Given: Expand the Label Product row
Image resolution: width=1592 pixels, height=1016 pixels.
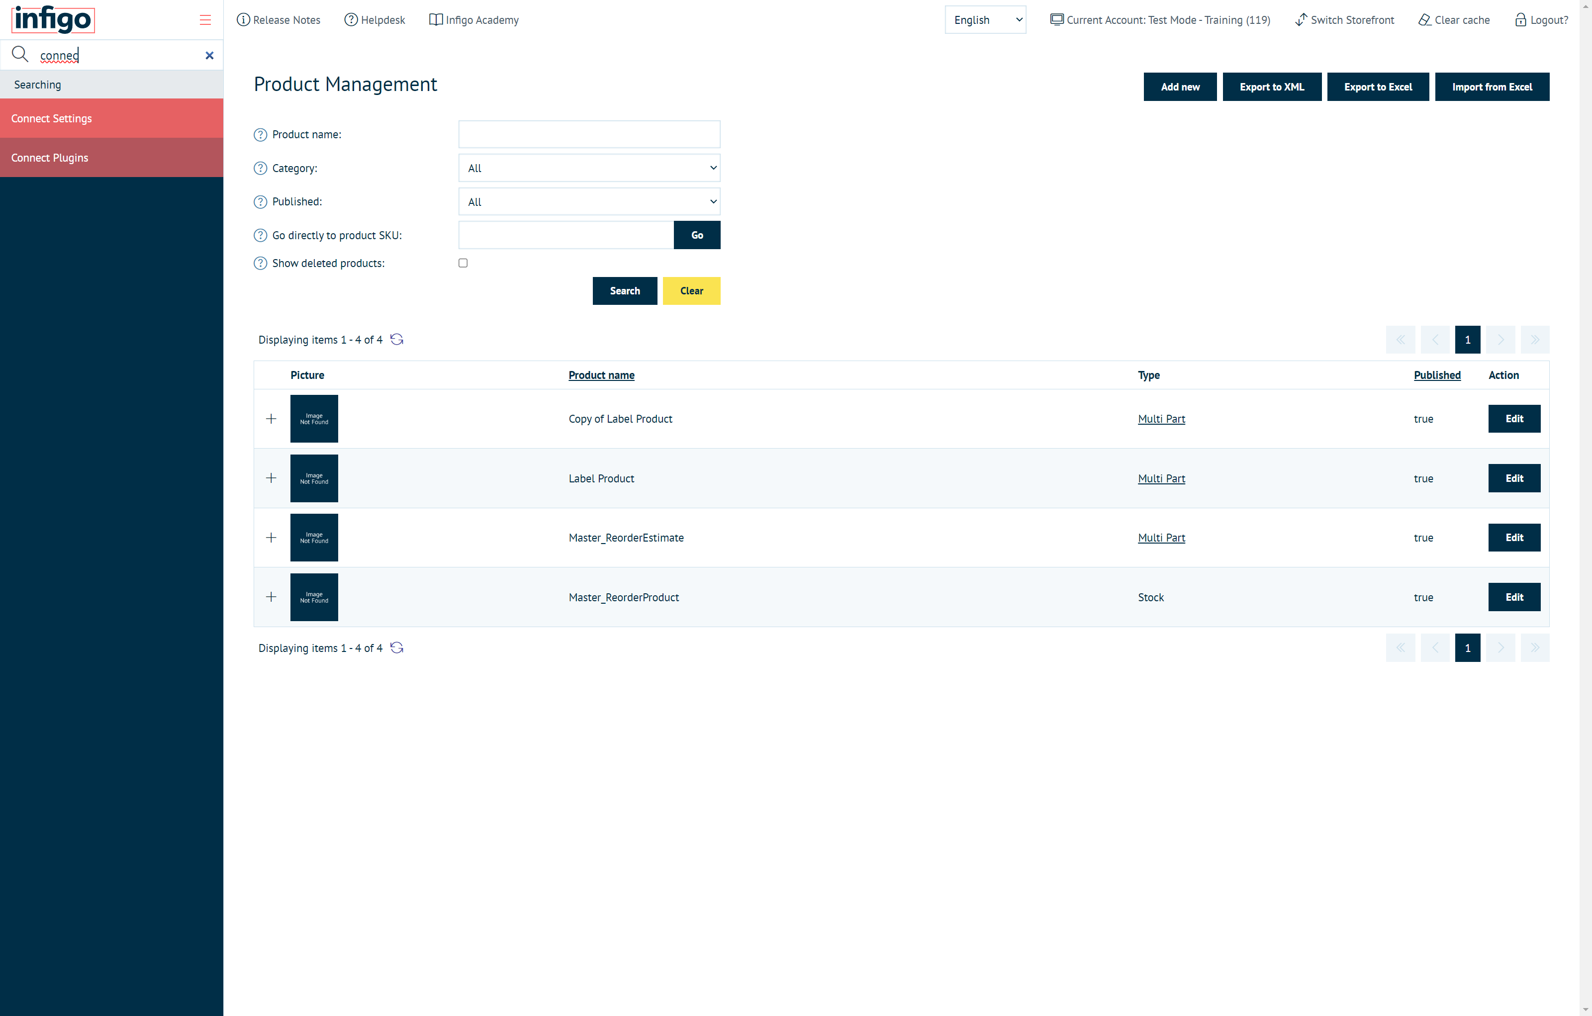Looking at the screenshot, I should pos(271,478).
